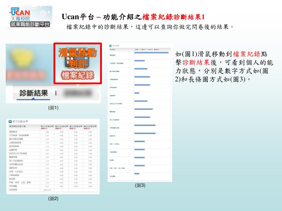Click 資訊科技 row label in the table
Screen dimensions: 282x211
click(13, 168)
